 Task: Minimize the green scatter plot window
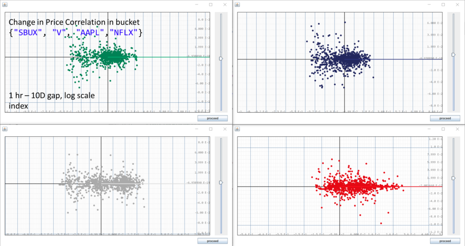pyautogui.click(x=197, y=5)
